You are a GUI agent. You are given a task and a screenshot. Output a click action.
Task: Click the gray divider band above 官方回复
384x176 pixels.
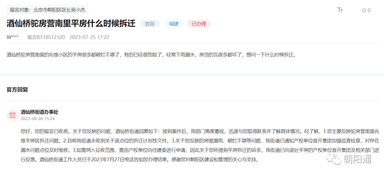click(x=192, y=74)
